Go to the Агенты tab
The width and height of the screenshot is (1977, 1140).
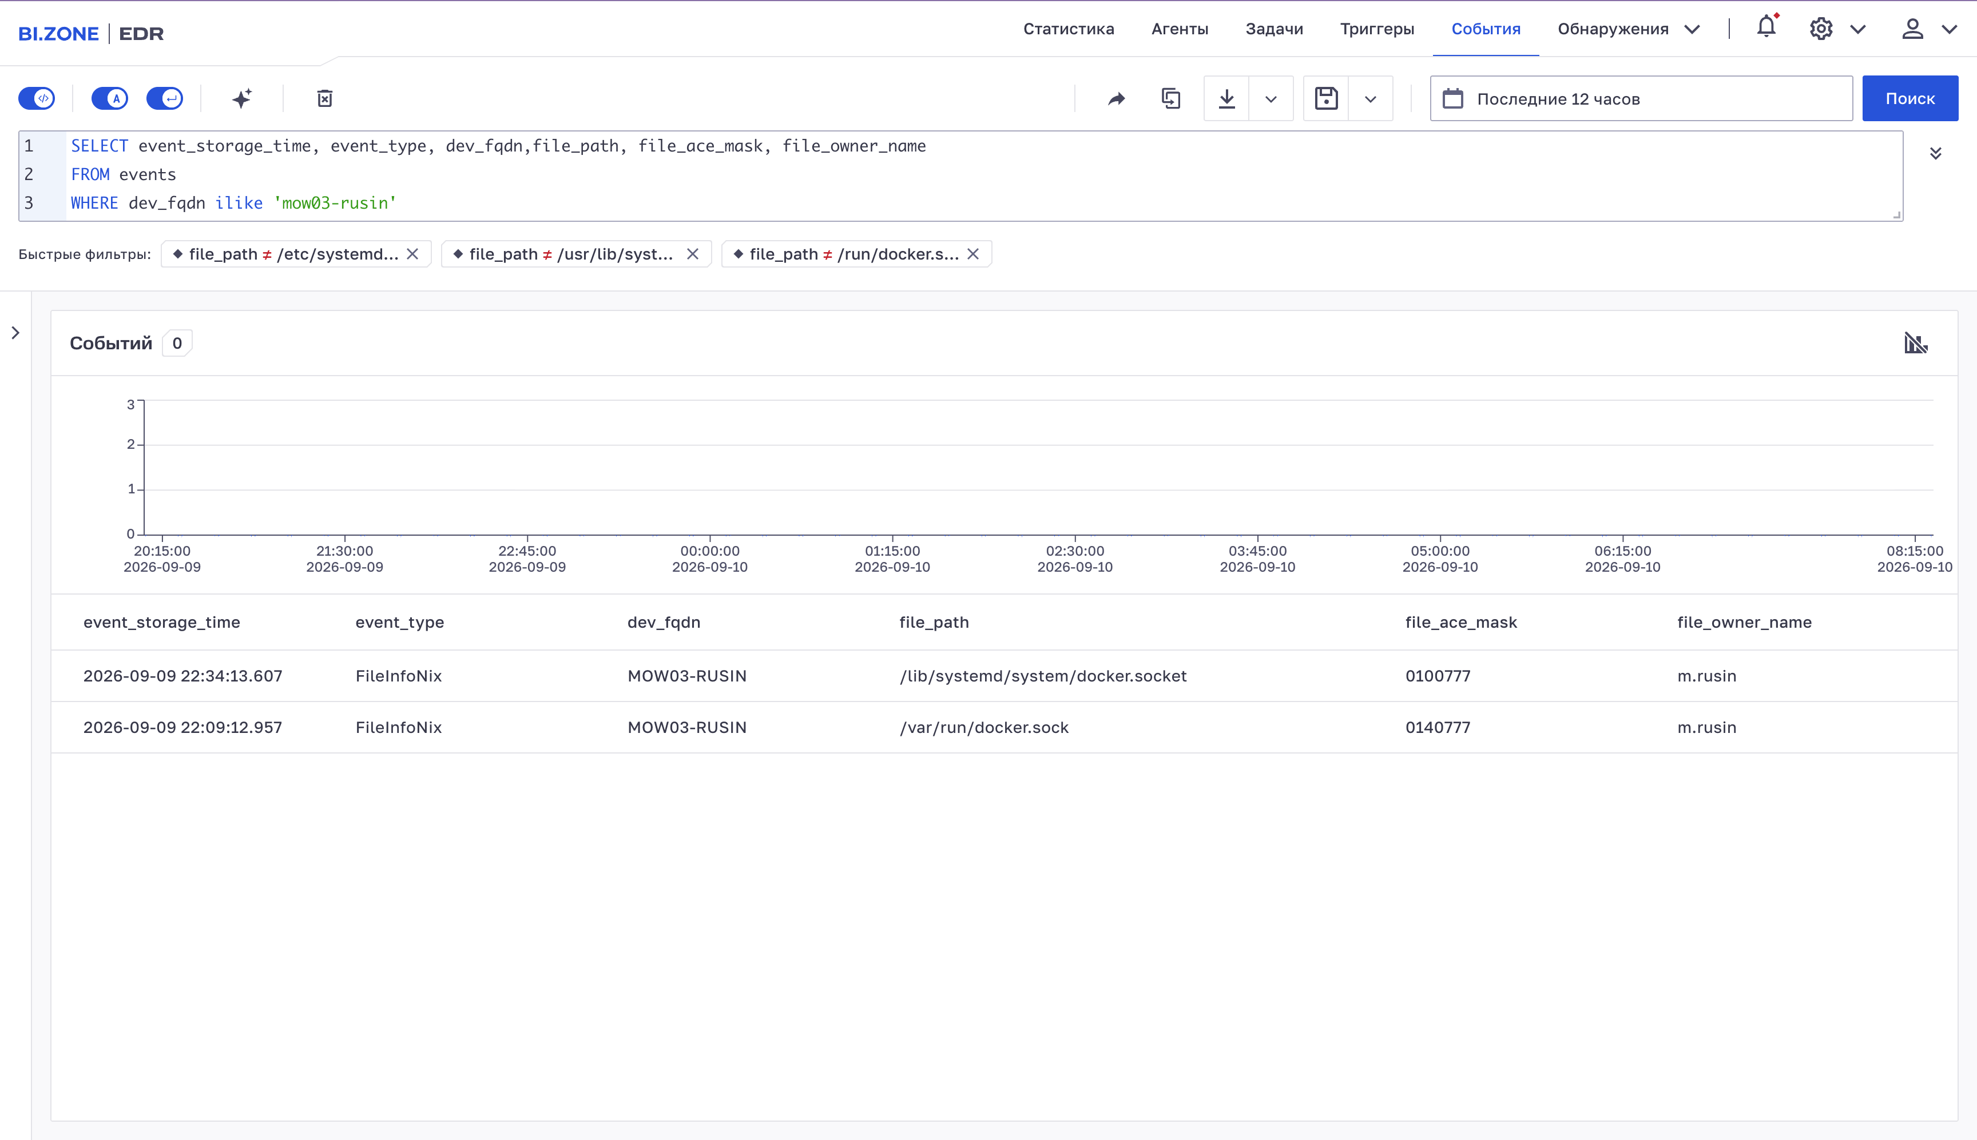[x=1180, y=29]
